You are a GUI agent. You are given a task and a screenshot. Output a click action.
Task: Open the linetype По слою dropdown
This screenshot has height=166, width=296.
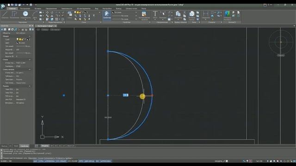(136, 16)
